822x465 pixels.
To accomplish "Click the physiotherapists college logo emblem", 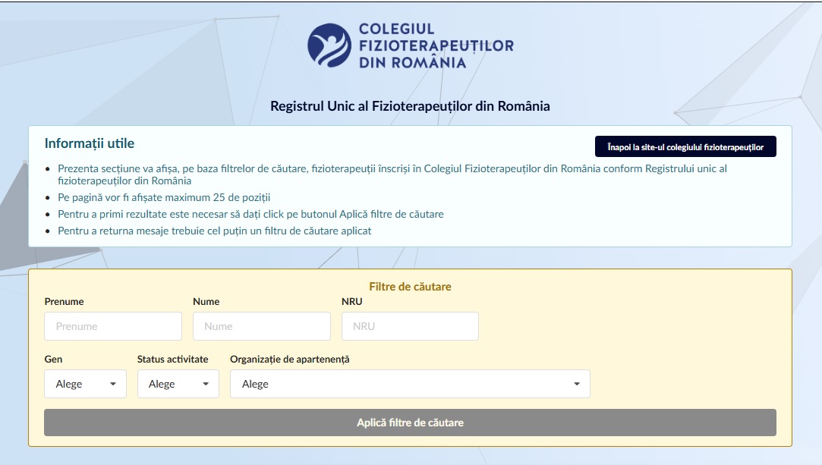I will click(329, 45).
